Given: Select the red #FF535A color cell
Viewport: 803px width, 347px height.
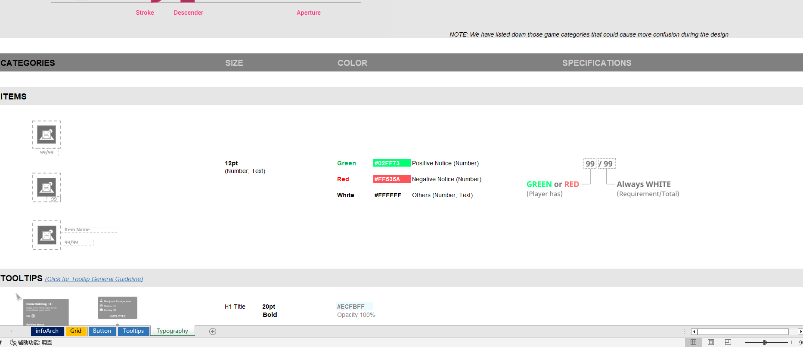Looking at the screenshot, I should (392, 179).
